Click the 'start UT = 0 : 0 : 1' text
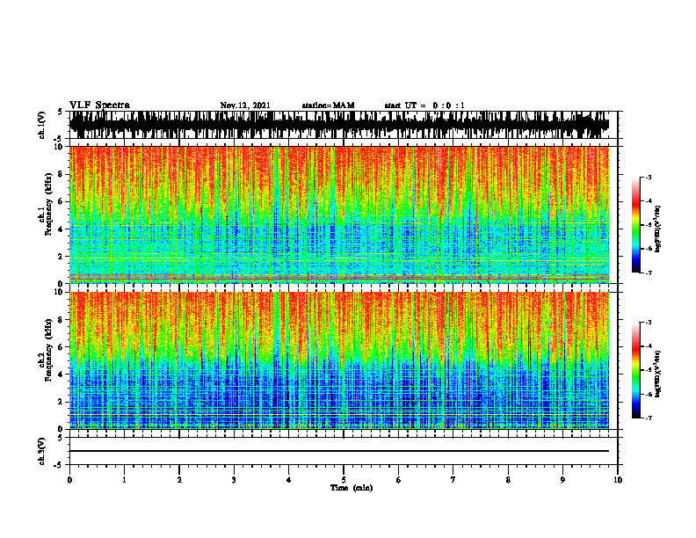 424,105
